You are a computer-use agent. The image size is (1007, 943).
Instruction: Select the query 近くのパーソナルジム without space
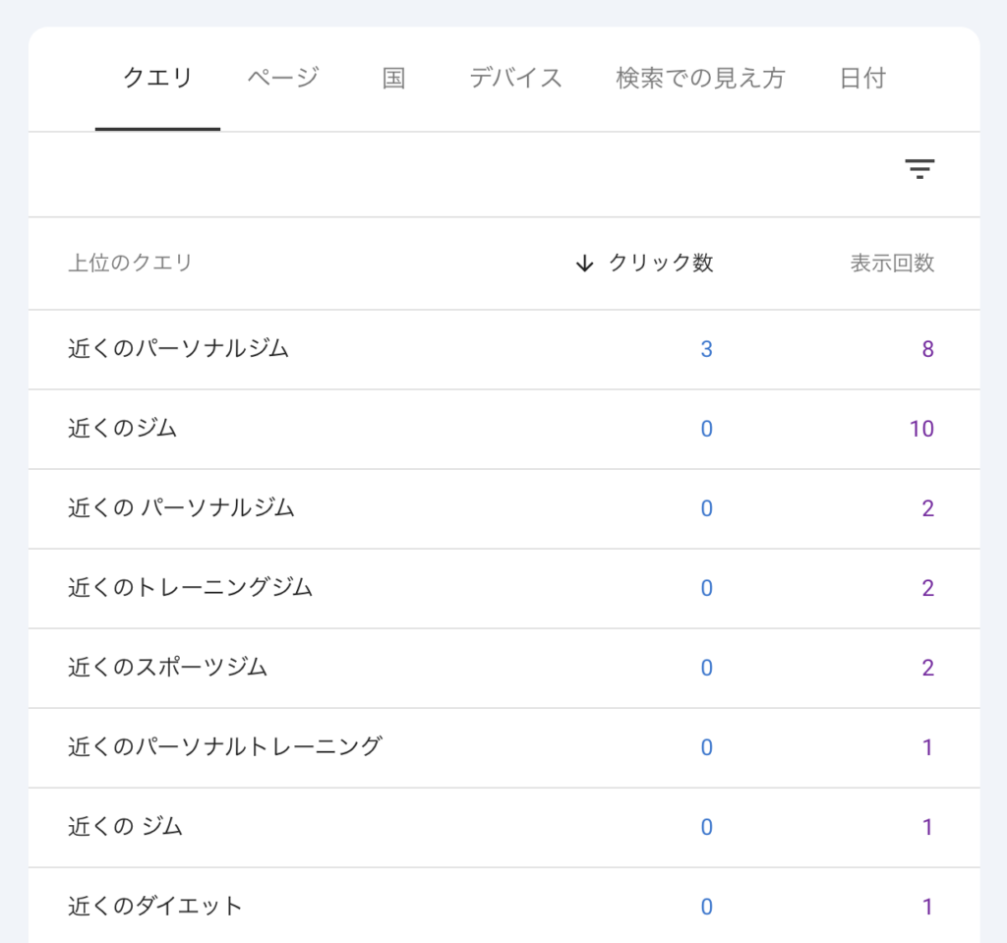pos(178,349)
